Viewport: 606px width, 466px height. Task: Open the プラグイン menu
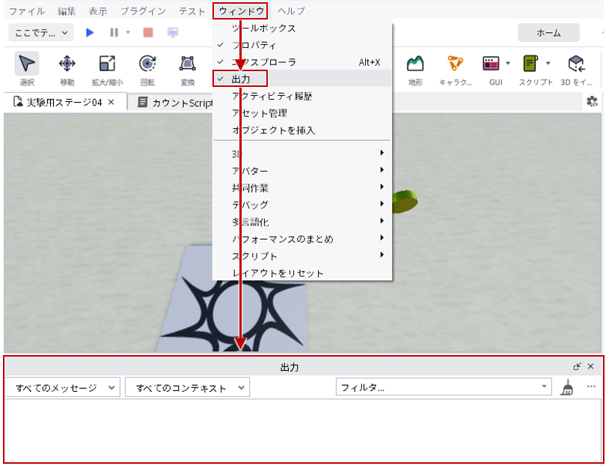[x=143, y=10]
